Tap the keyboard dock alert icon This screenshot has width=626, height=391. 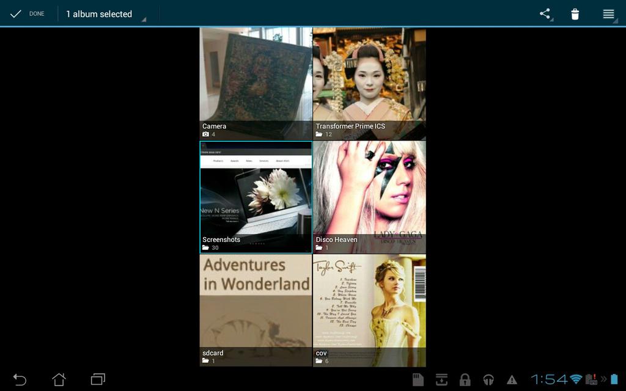click(591, 379)
